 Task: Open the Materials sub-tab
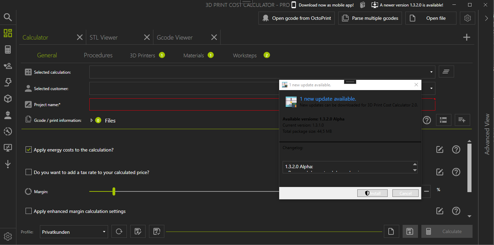point(194,55)
